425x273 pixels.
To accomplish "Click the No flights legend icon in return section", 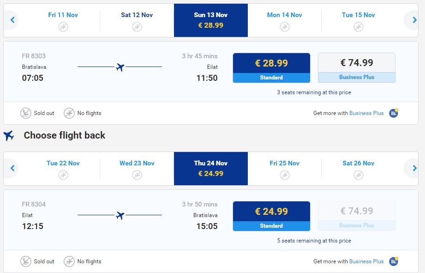I will (x=69, y=261).
